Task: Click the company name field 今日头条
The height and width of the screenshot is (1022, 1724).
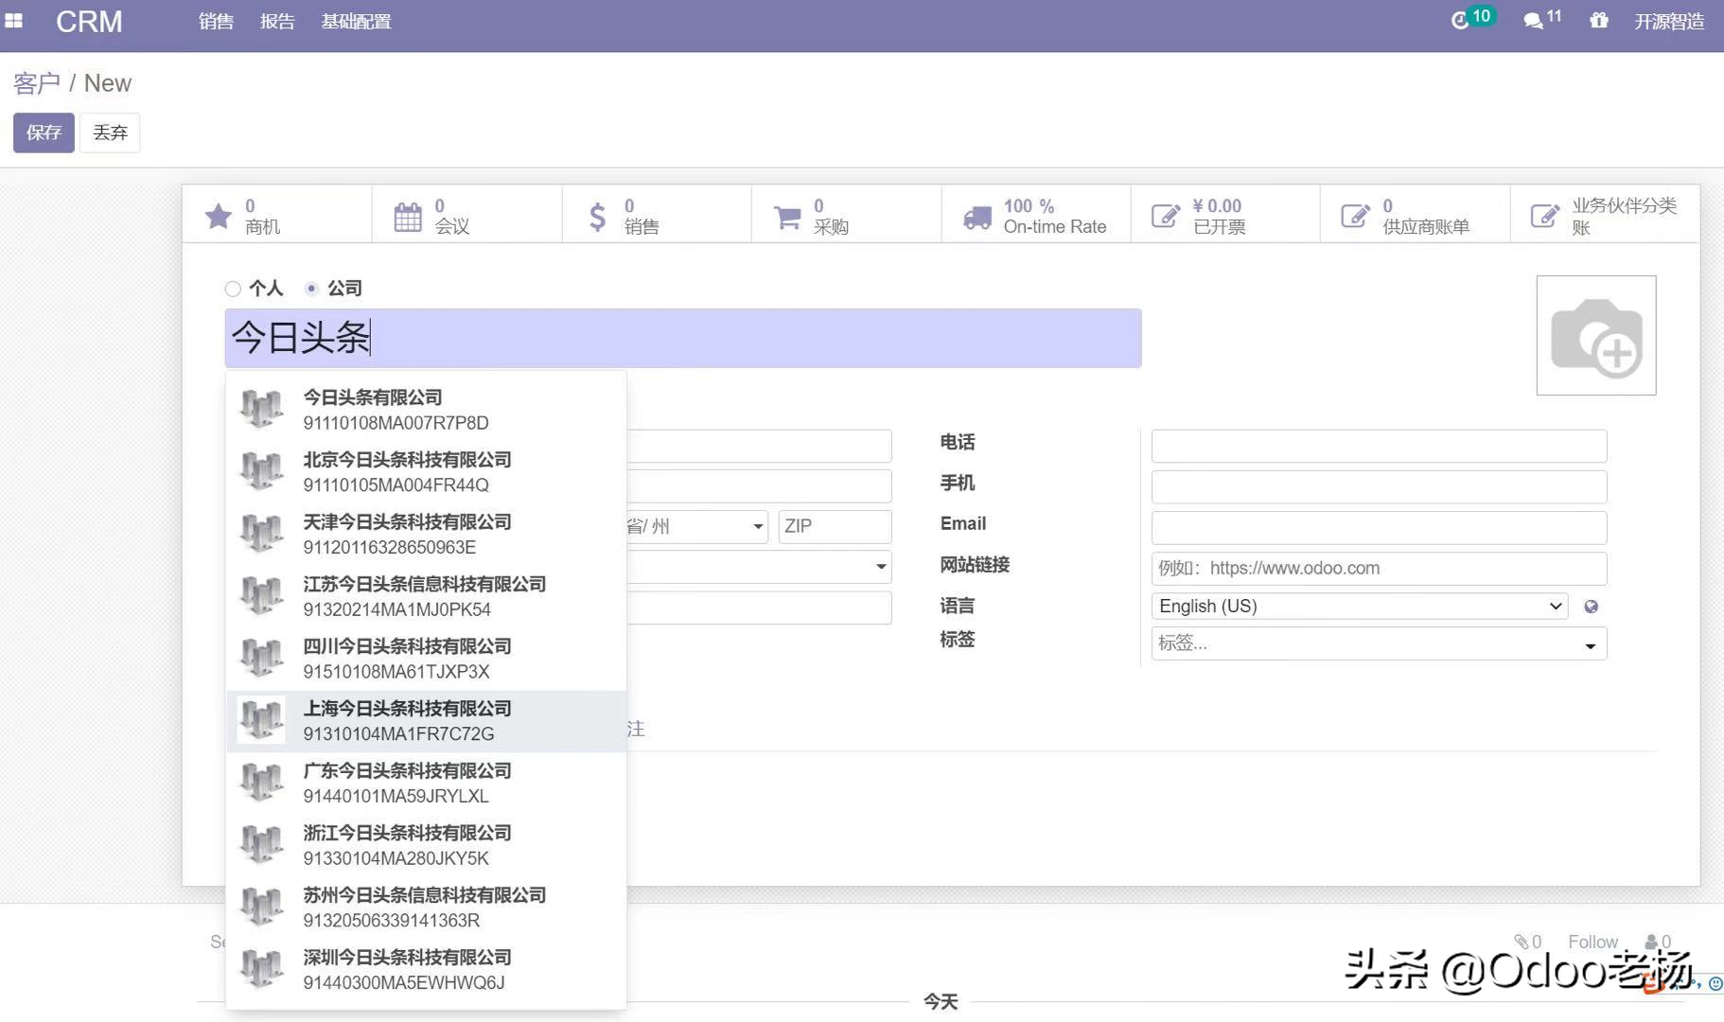Action: 683,338
